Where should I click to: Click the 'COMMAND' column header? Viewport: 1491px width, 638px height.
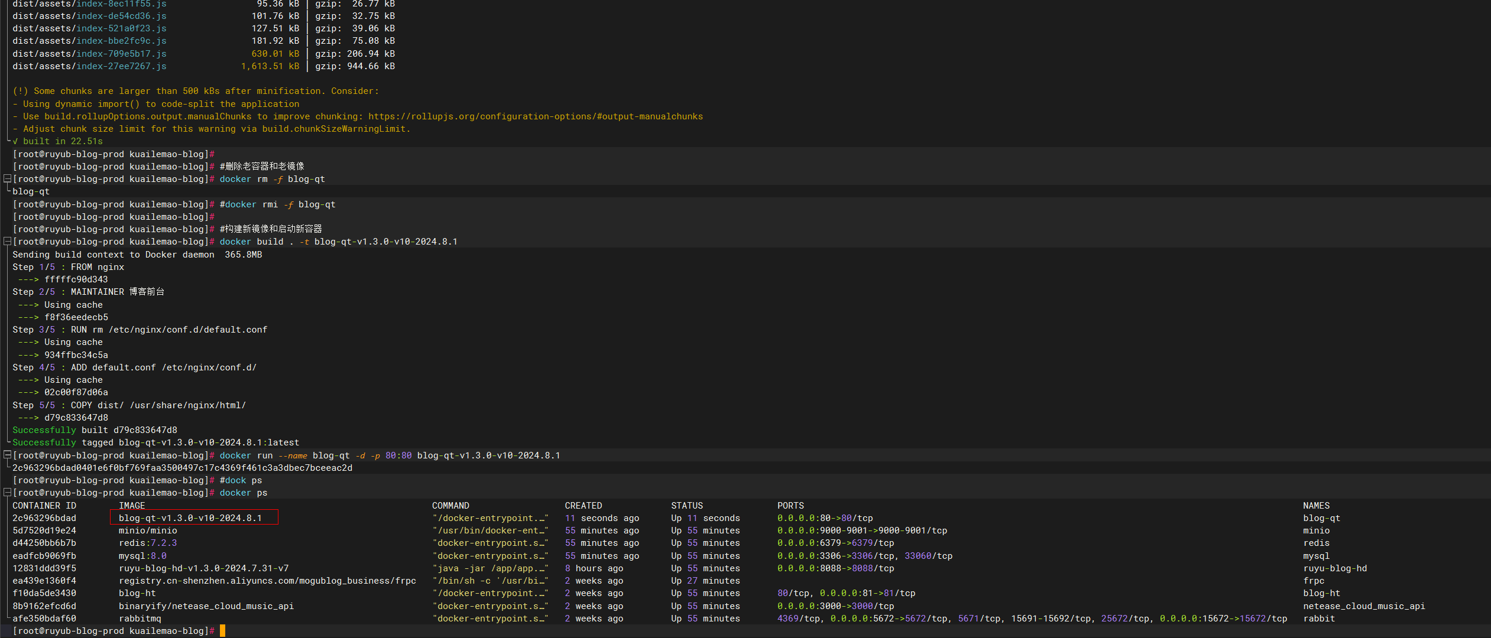tap(450, 506)
